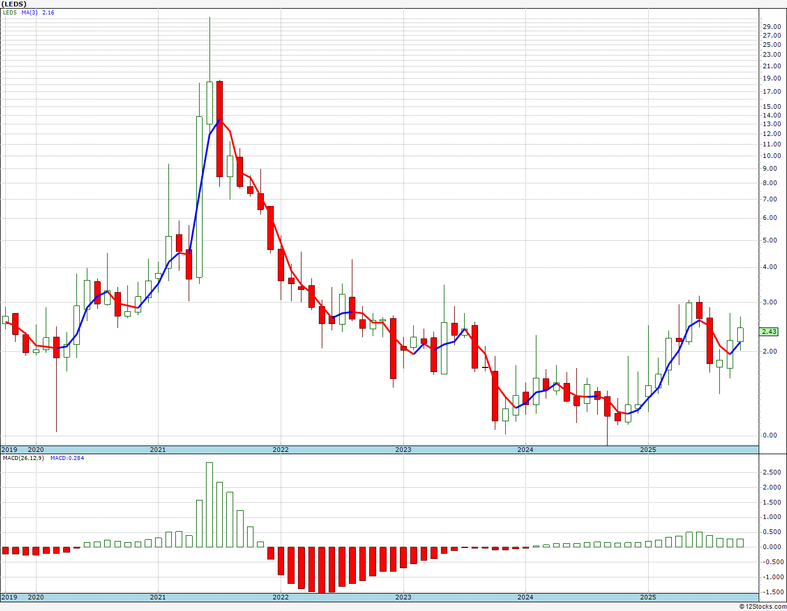Viewport: 787px width, 611px height.
Task: Click the tallest green MACD histogram bar
Action: pyautogui.click(x=209, y=505)
